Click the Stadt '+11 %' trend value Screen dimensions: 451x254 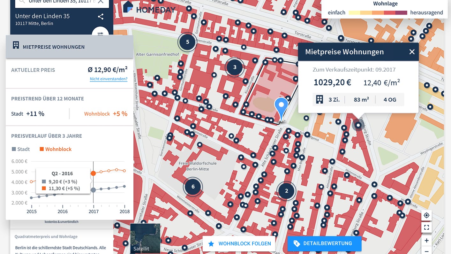coord(35,114)
